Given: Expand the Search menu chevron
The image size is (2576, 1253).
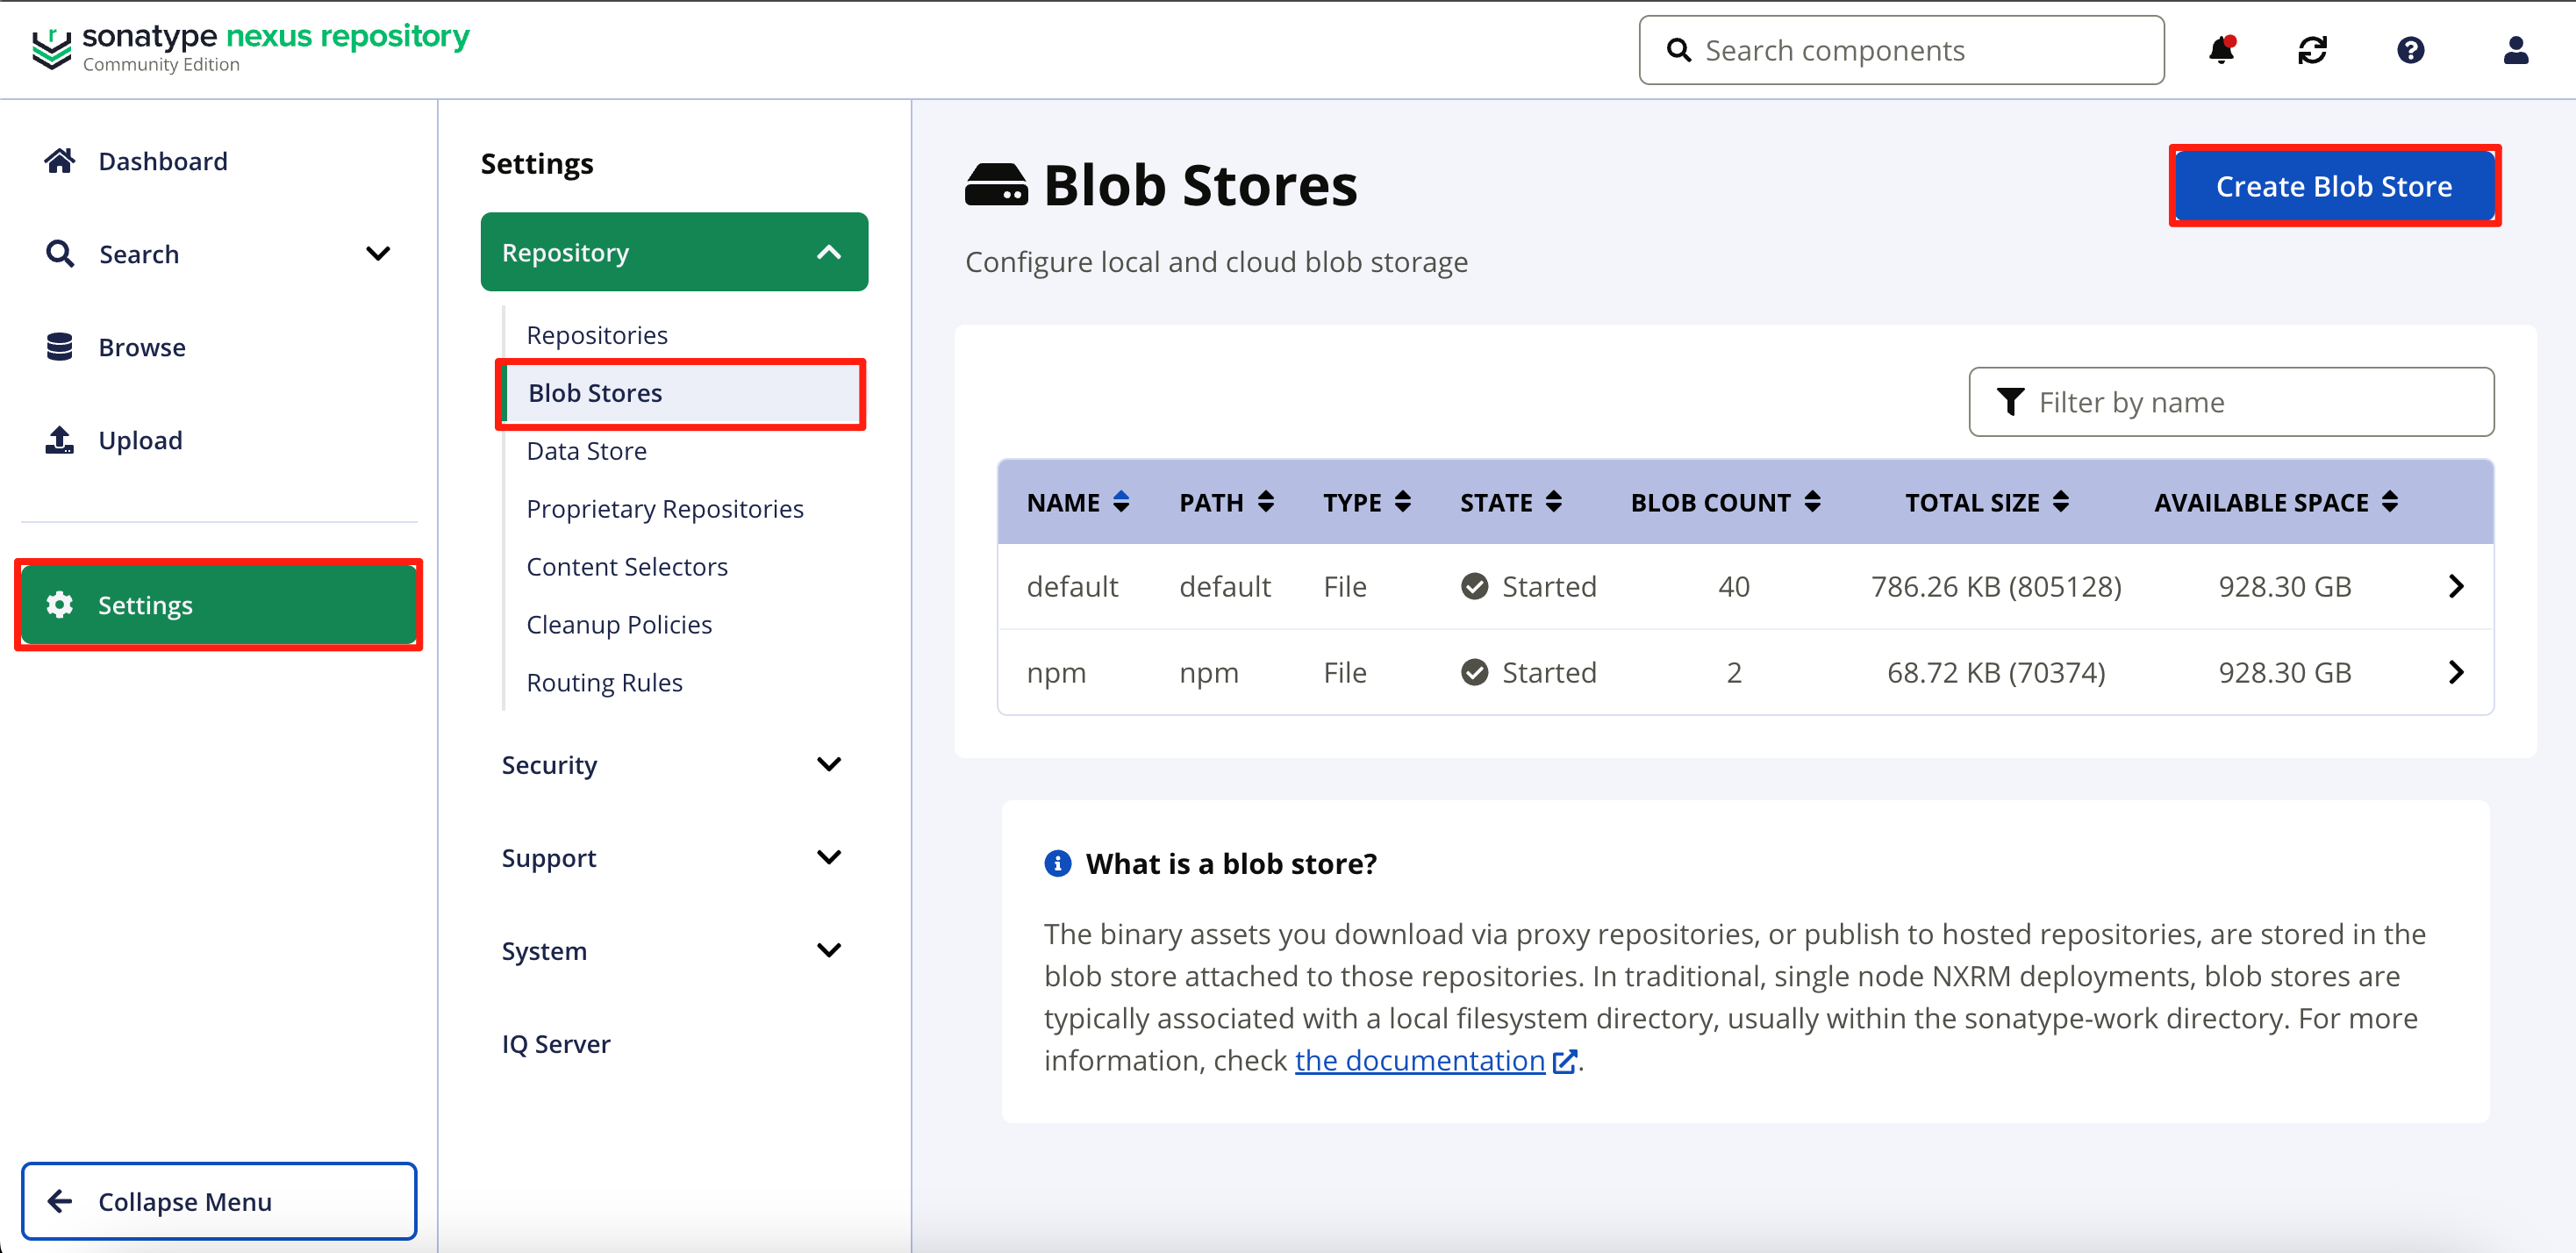Looking at the screenshot, I should pos(377,254).
